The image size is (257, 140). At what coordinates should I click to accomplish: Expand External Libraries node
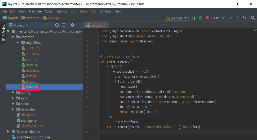[8, 132]
